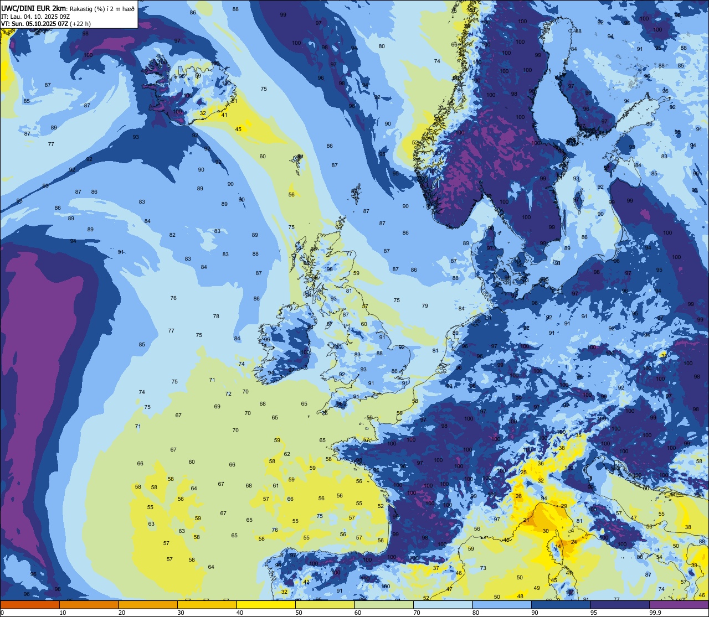Click the humidity value 72 southwest of Ireland
Image resolution: width=709 pixels, height=617 pixels.
pyautogui.click(x=228, y=394)
